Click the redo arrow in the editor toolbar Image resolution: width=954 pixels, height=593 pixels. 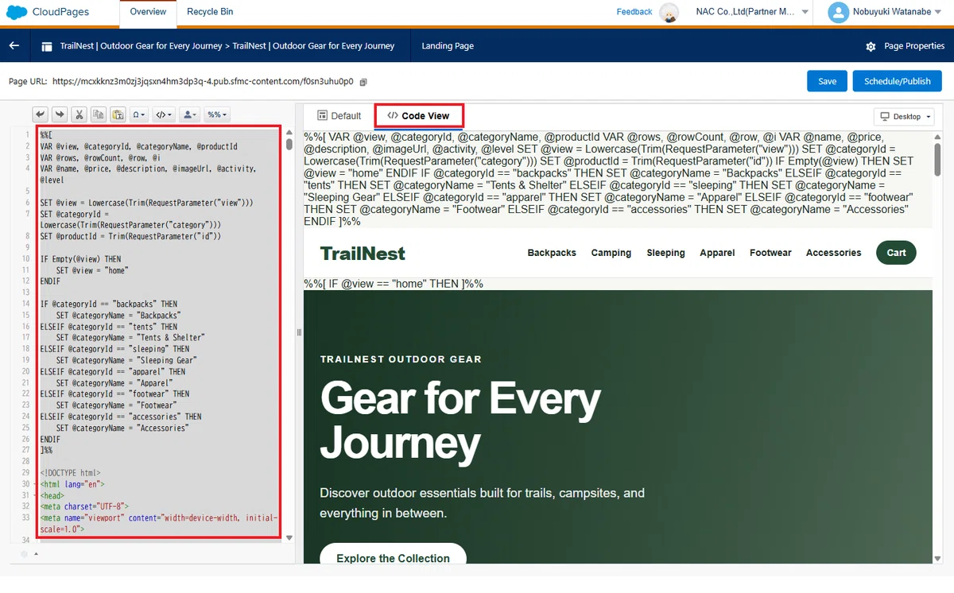coord(58,114)
